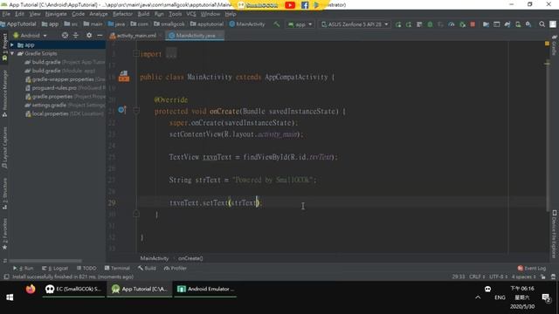This screenshot has height=314, width=559.
Task: Open the Navigate menu
Action: coord(56,14)
